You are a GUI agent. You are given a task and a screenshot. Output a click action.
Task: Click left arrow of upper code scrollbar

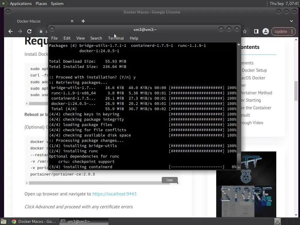coord(27,103)
